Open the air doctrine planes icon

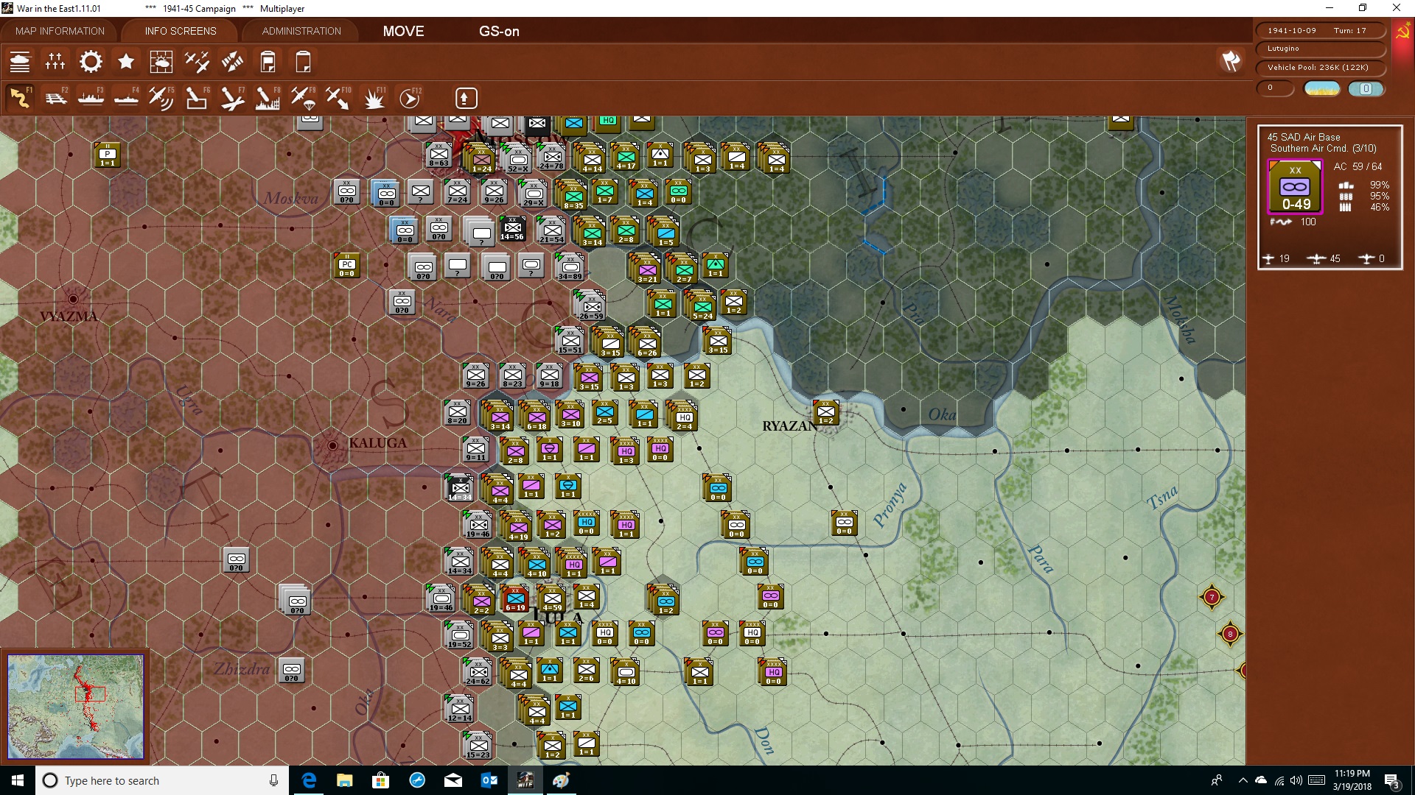coord(197,62)
